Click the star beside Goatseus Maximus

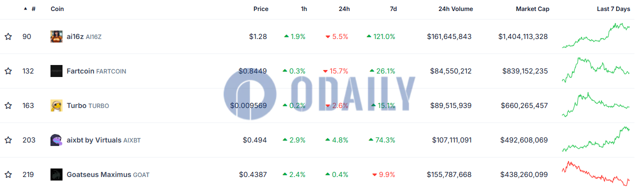[8, 174]
